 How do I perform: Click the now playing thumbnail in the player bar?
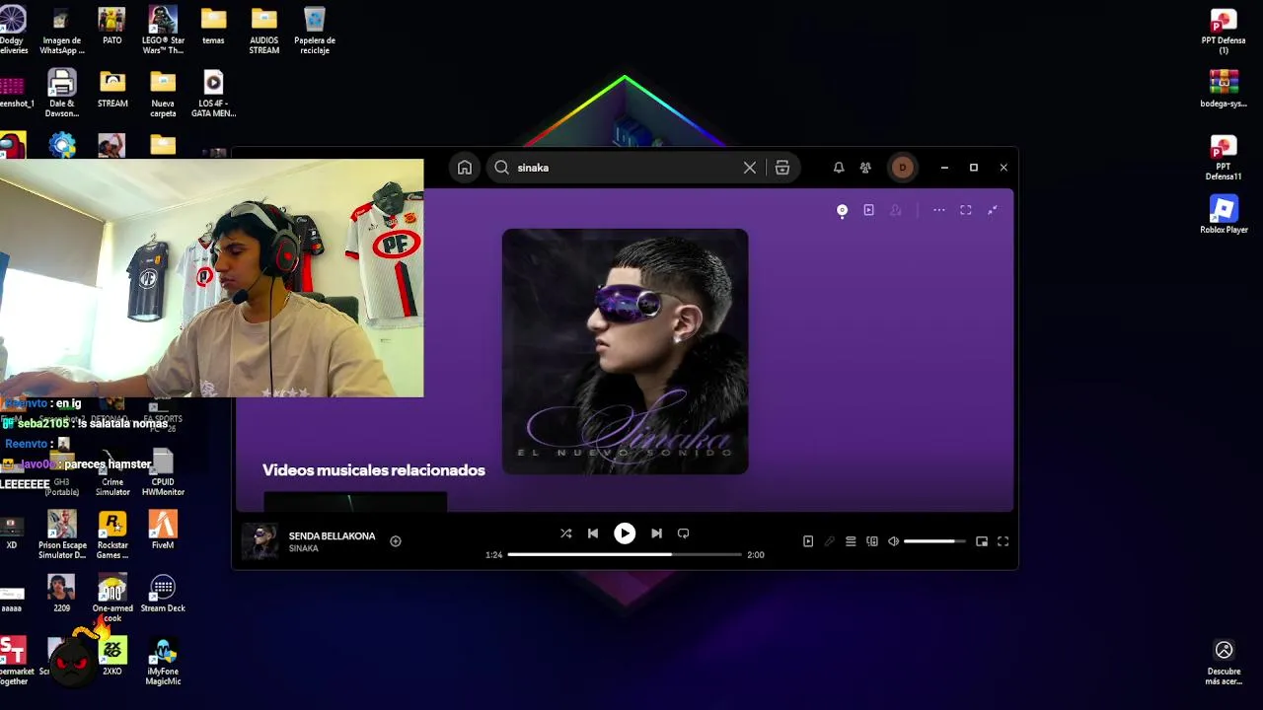pos(260,541)
